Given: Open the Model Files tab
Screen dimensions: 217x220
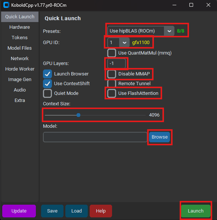Looking at the screenshot, I should (20, 48).
